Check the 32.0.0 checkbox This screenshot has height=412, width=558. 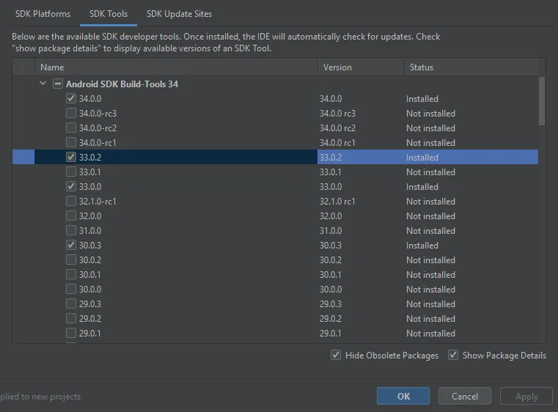[71, 216]
